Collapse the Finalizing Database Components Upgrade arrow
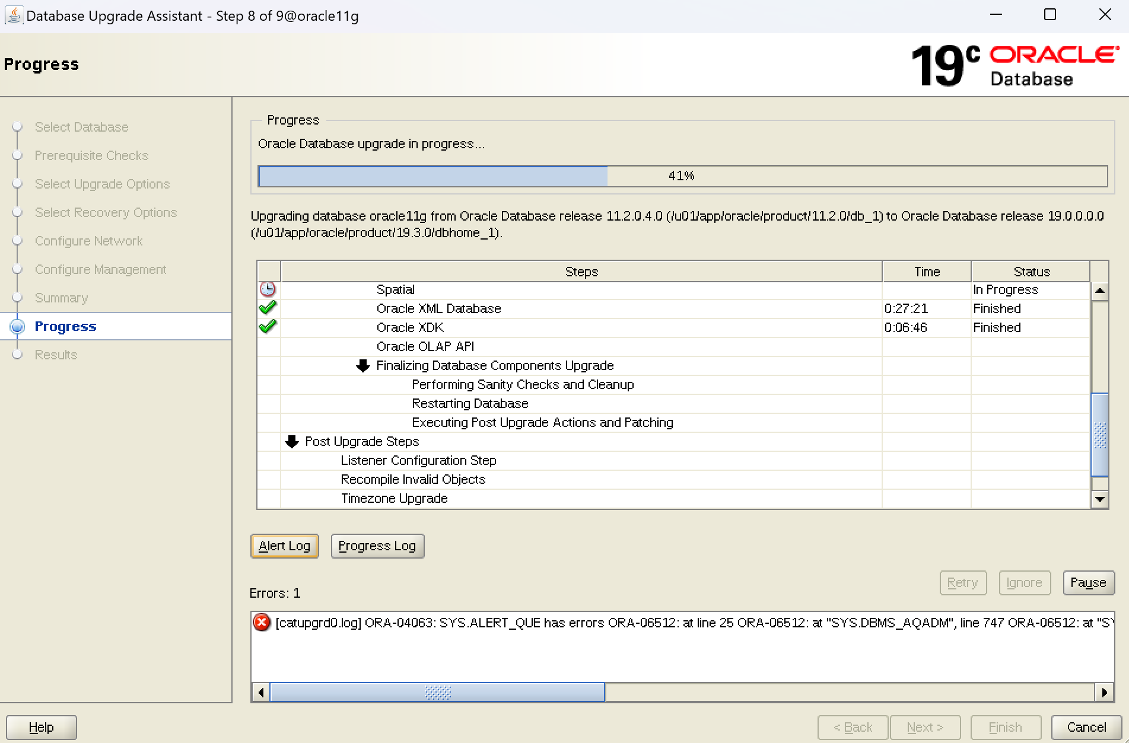The width and height of the screenshot is (1129, 743). click(x=363, y=366)
